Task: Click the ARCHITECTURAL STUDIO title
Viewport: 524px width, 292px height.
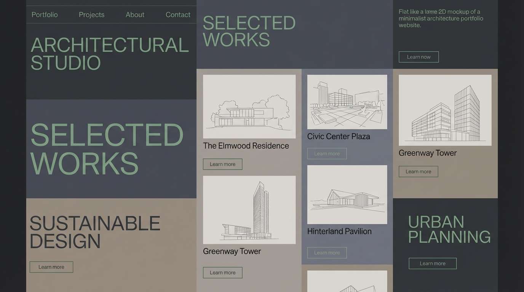Action: coord(110,53)
